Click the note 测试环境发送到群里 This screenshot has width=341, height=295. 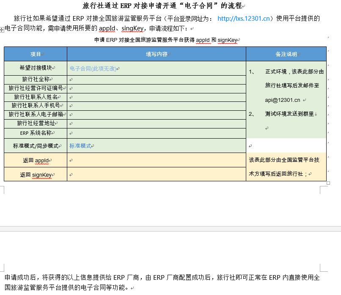(x=289, y=113)
